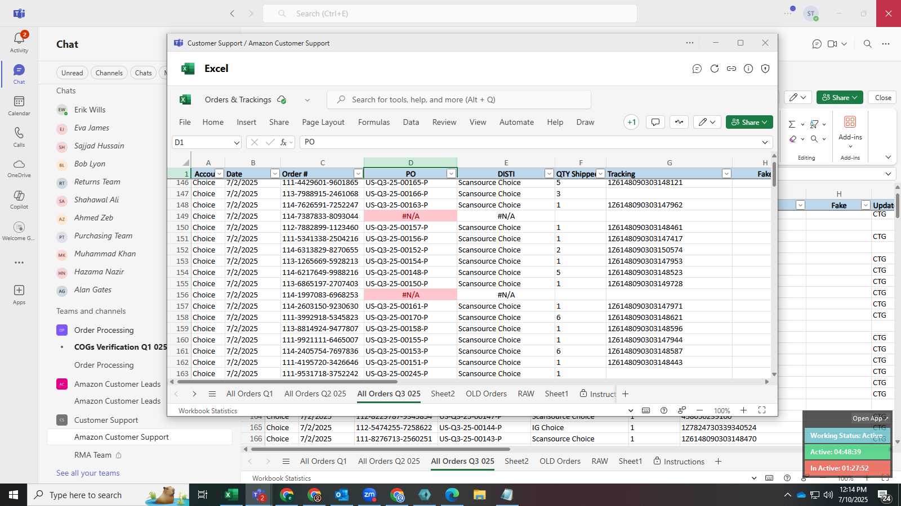The width and height of the screenshot is (901, 506).
Task: Open the Order # column filter dropdown
Action: (358, 174)
